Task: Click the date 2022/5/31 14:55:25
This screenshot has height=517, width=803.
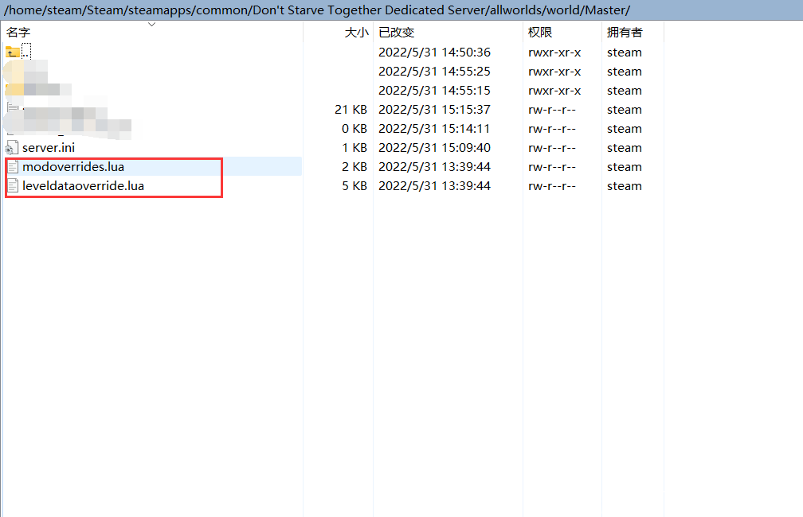Action: click(x=434, y=71)
